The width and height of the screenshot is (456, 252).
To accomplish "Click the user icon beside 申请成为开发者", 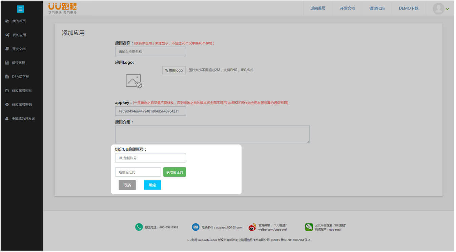I will 7,118.
